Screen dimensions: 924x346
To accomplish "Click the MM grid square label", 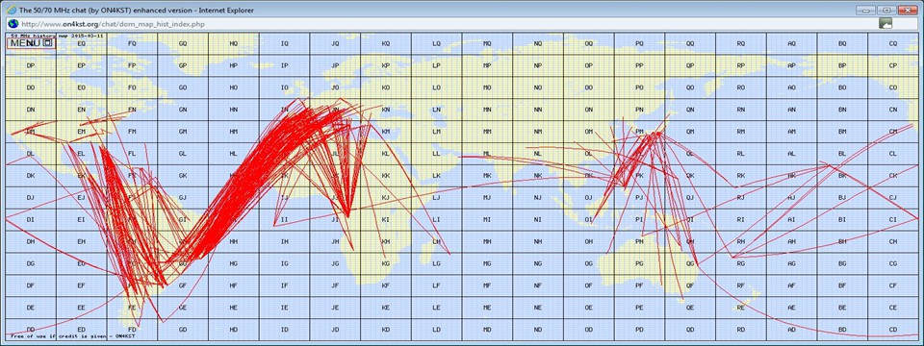I will 487,132.
